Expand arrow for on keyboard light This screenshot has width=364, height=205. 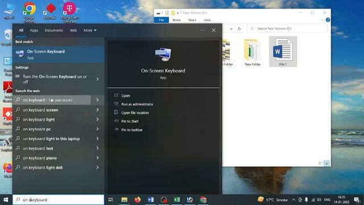(97, 119)
